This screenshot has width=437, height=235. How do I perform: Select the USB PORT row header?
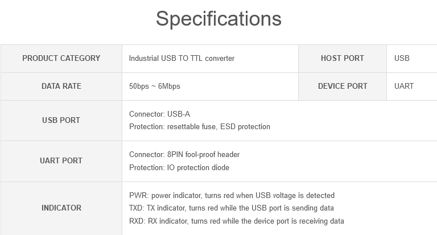click(61, 121)
